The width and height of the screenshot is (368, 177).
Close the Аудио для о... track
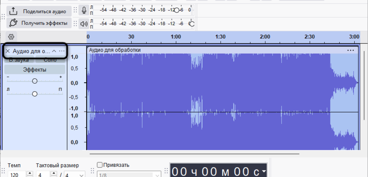pos(8,51)
